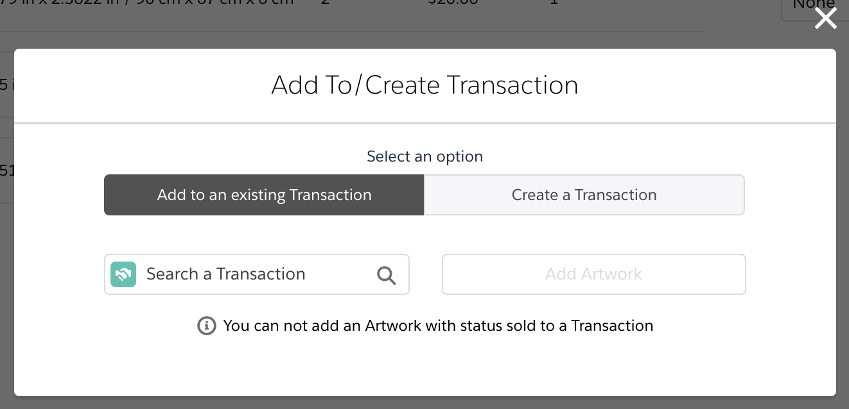Click the circled info icon
The height and width of the screenshot is (409, 849).
(206, 326)
